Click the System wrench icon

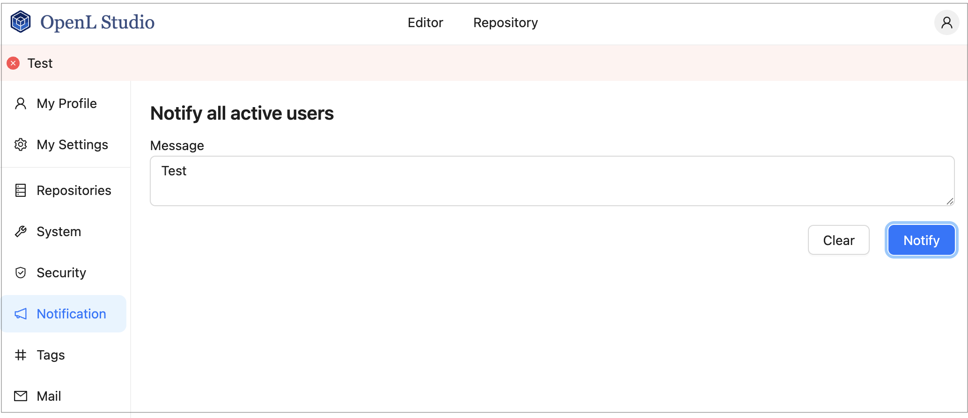tap(21, 231)
